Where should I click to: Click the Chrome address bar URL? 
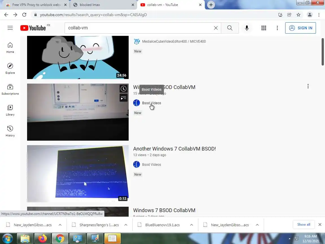pyautogui.click(x=93, y=15)
